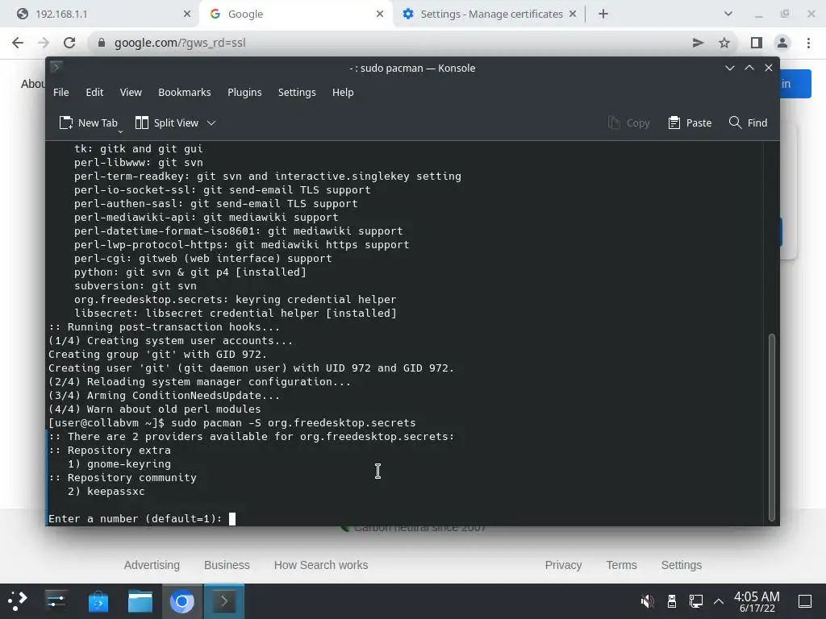Viewport: 826px width, 619px height.
Task: Open Google Terms link
Action: [621, 565]
